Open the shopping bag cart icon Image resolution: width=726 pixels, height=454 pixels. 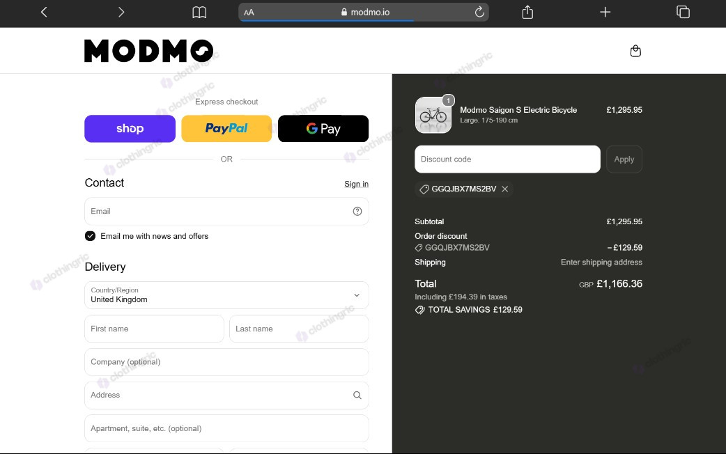click(x=635, y=50)
